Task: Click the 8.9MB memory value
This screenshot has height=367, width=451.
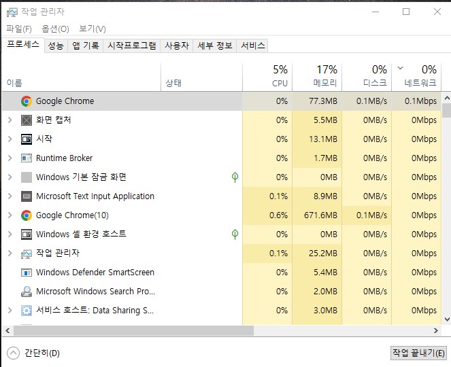Action: pyautogui.click(x=325, y=196)
